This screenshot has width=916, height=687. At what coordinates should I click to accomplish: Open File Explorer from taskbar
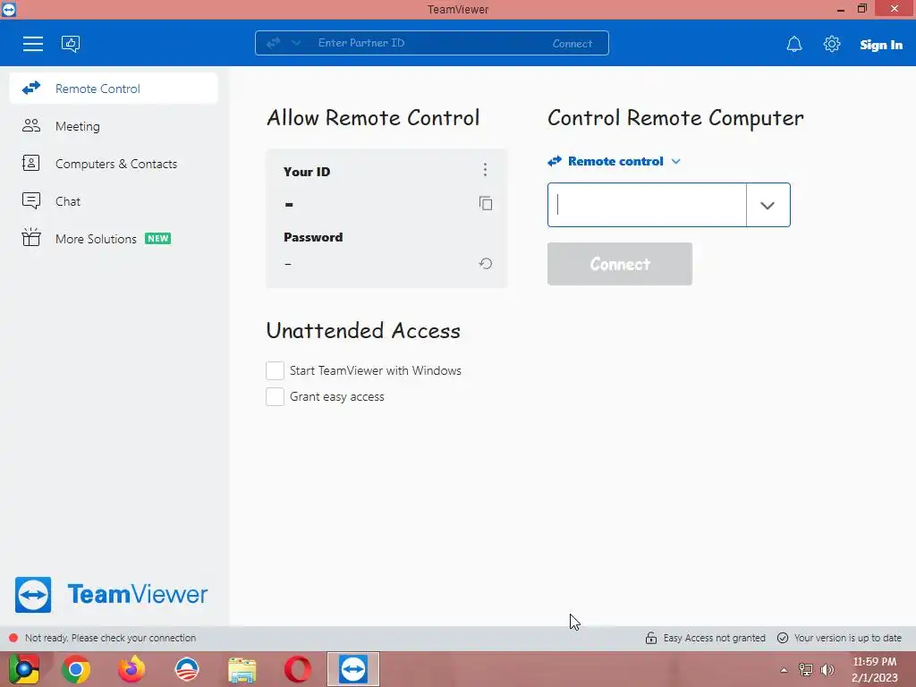point(242,670)
